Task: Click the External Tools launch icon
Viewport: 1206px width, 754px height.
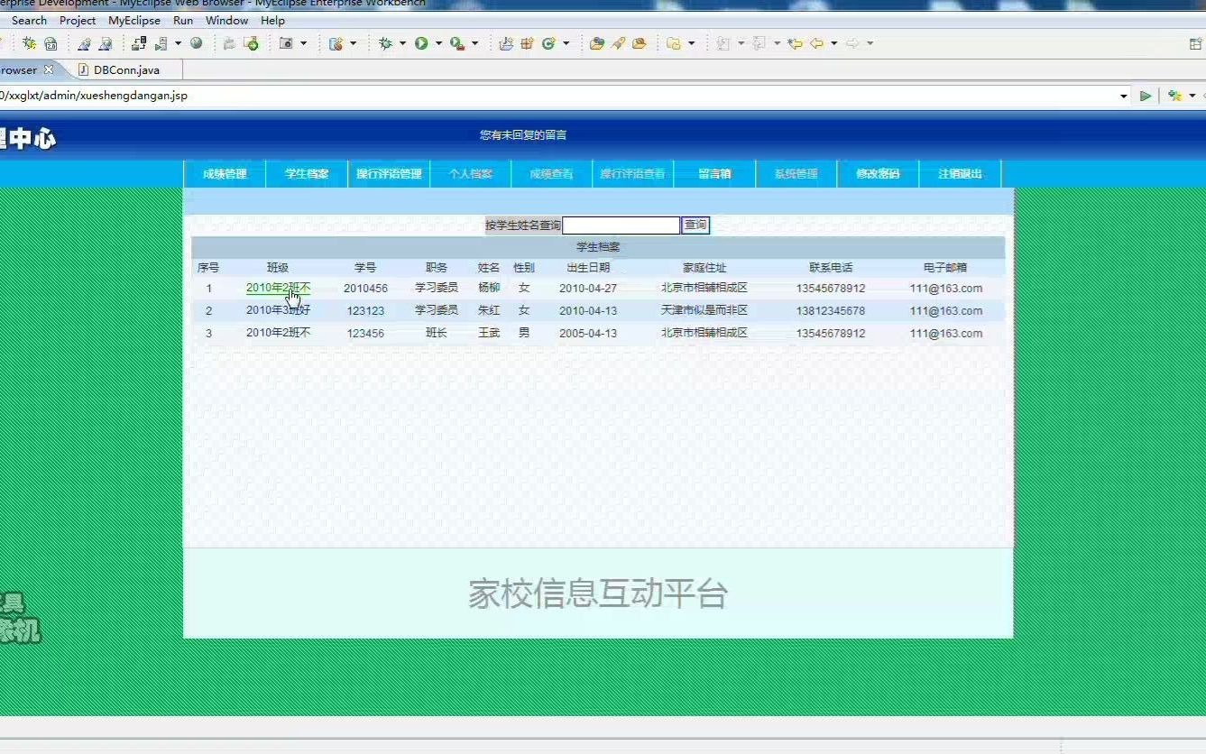Action: pyautogui.click(x=456, y=42)
